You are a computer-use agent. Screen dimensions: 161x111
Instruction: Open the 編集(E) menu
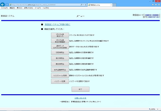click(x=12, y=8)
